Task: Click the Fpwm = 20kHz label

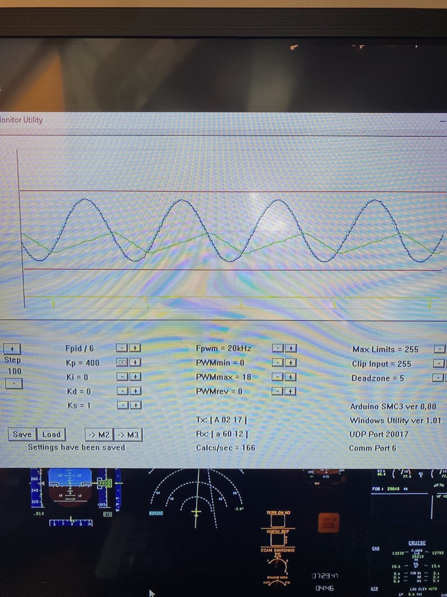Action: click(223, 348)
